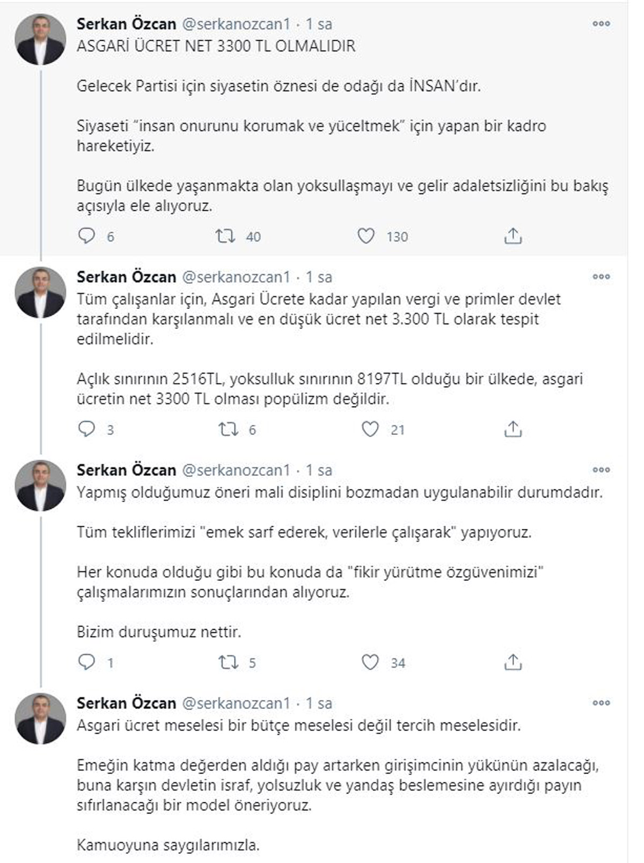The height and width of the screenshot is (863, 644).
Task: Like the tweet ending with 'Bizim duruşumuz nettir'
Action: [x=367, y=663]
